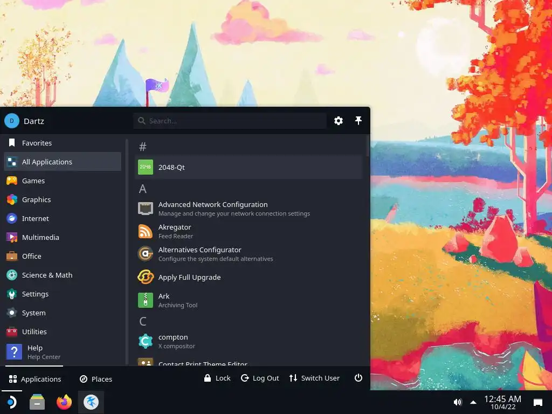Image resolution: width=552 pixels, height=414 pixels.
Task: Toggle the taskbar application launcher button
Action: tap(12, 402)
